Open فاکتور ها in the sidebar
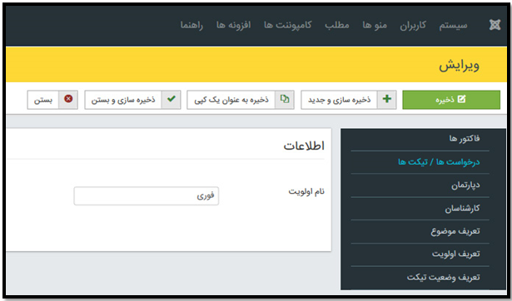 (x=465, y=139)
